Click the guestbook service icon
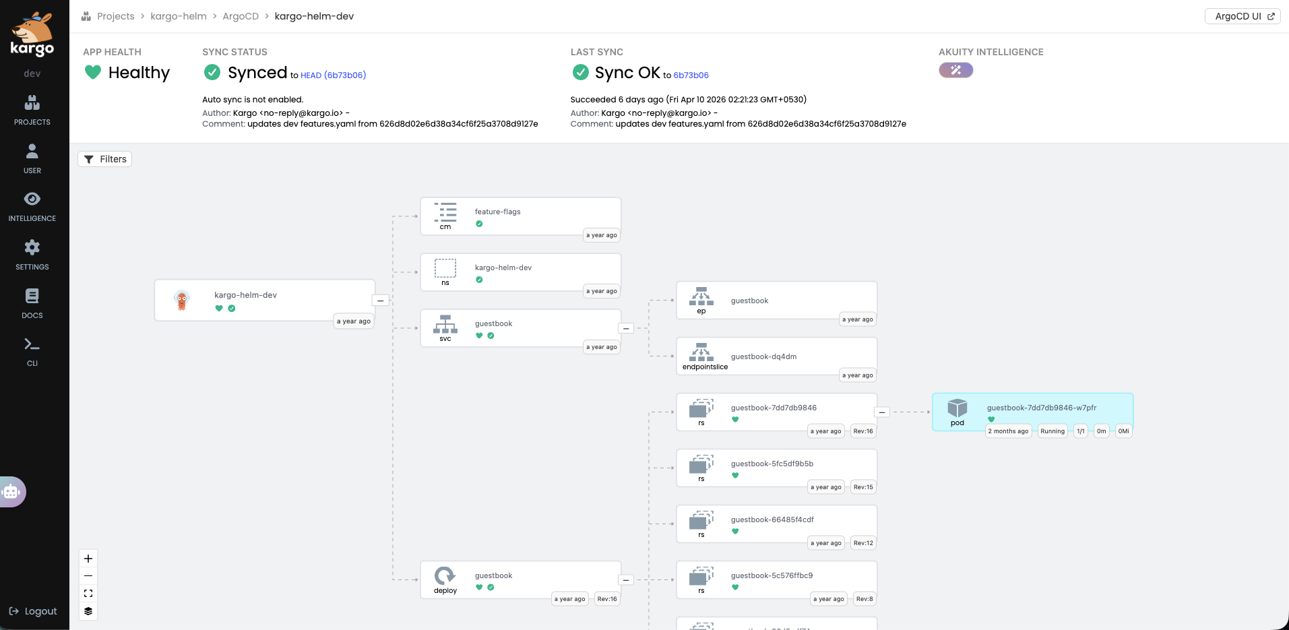 (445, 324)
